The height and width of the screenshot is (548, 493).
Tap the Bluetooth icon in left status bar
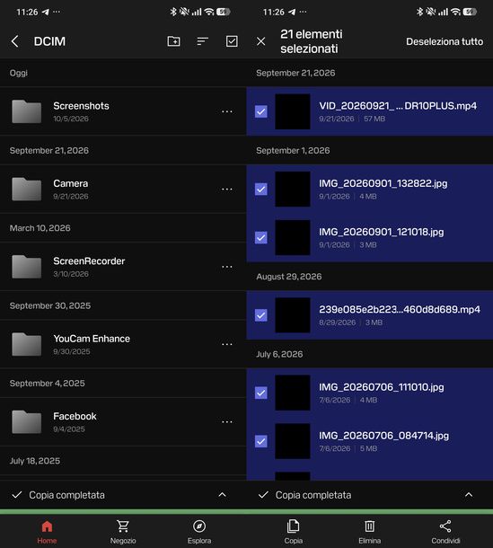pyautogui.click(x=173, y=12)
